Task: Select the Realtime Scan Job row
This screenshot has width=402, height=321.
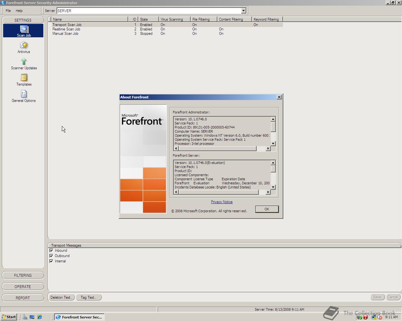Action: click(167, 29)
